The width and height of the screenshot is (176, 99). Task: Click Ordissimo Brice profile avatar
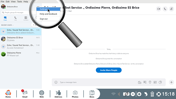[3, 7]
